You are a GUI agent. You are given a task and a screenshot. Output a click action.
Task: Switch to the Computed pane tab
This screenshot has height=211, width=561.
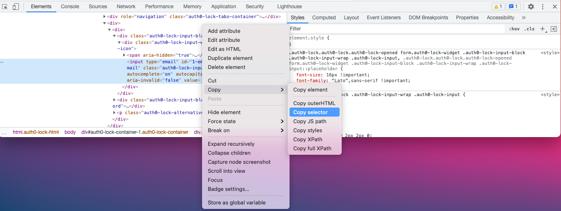tap(324, 18)
